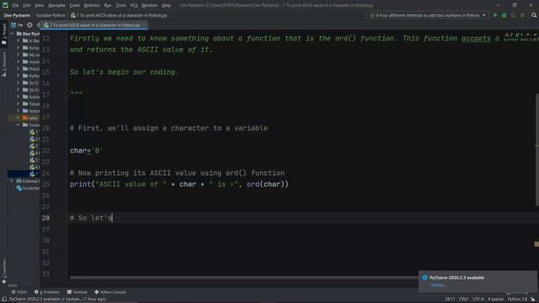Click the PyCharm 2020.2.3 available notification title

click(x=456, y=278)
